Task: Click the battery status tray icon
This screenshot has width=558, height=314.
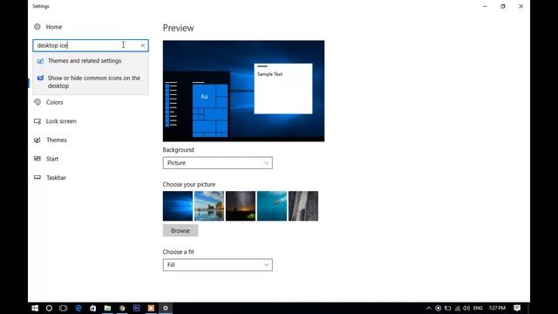Action: click(x=447, y=308)
